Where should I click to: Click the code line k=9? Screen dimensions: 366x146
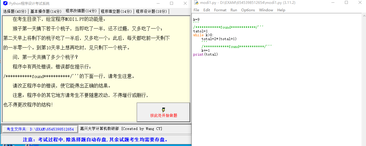click(x=196, y=20)
